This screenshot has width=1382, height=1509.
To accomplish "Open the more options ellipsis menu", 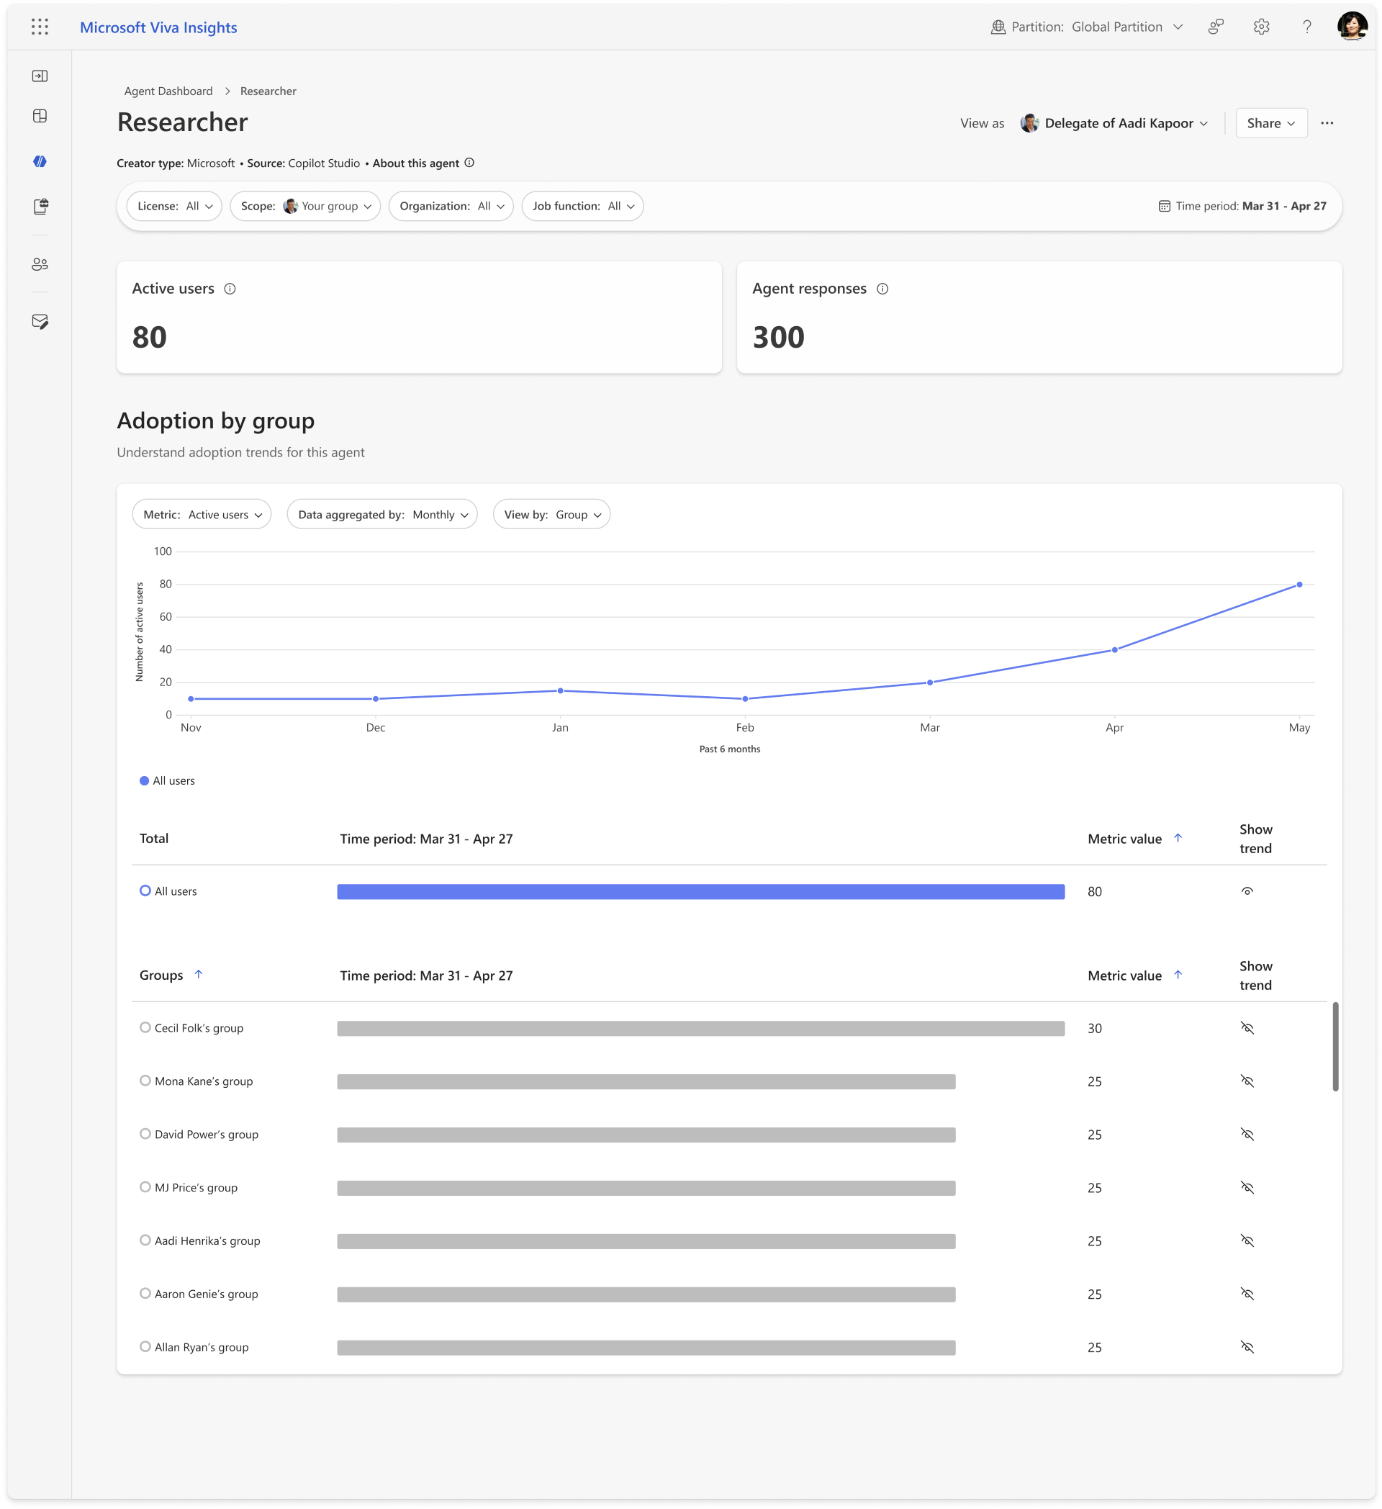I will 1327,124.
